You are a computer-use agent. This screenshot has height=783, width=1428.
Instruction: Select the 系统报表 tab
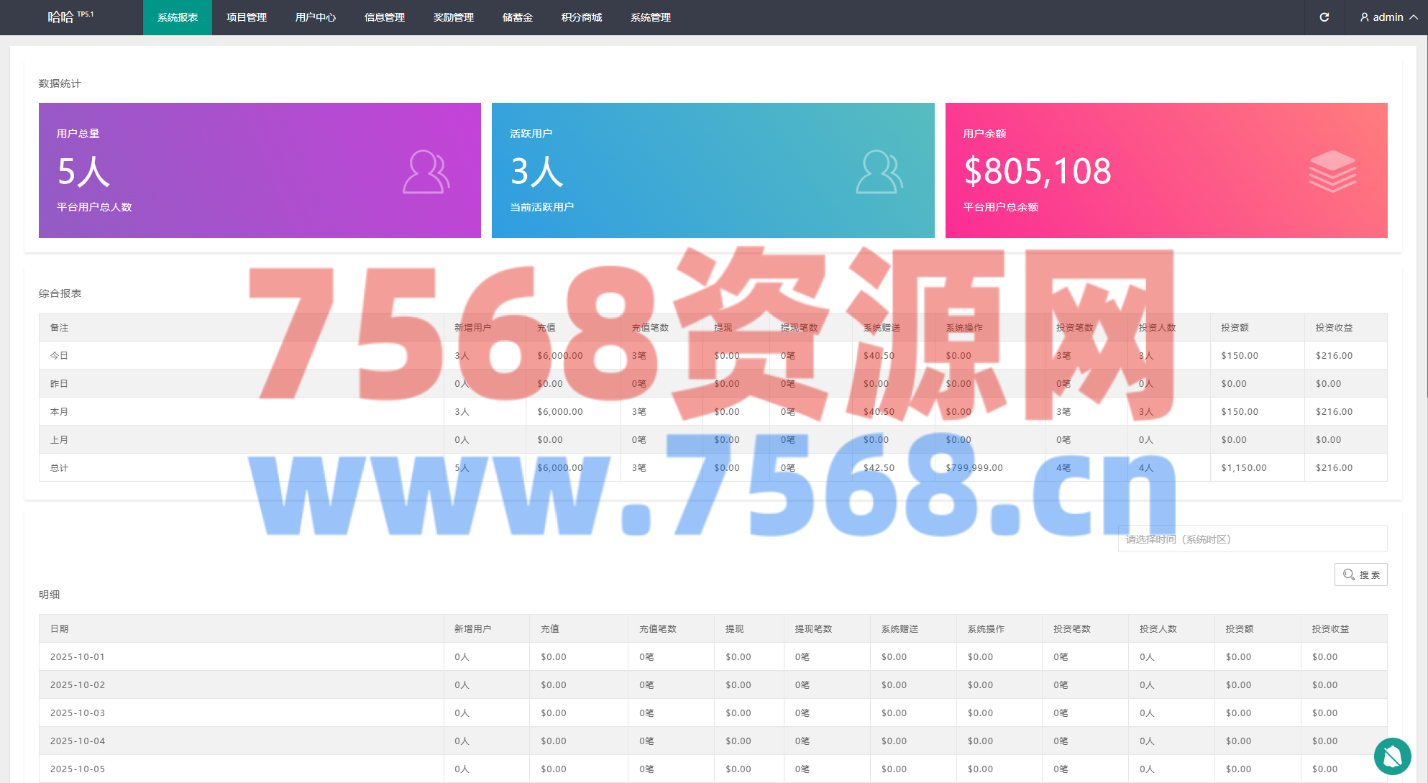pos(178,17)
